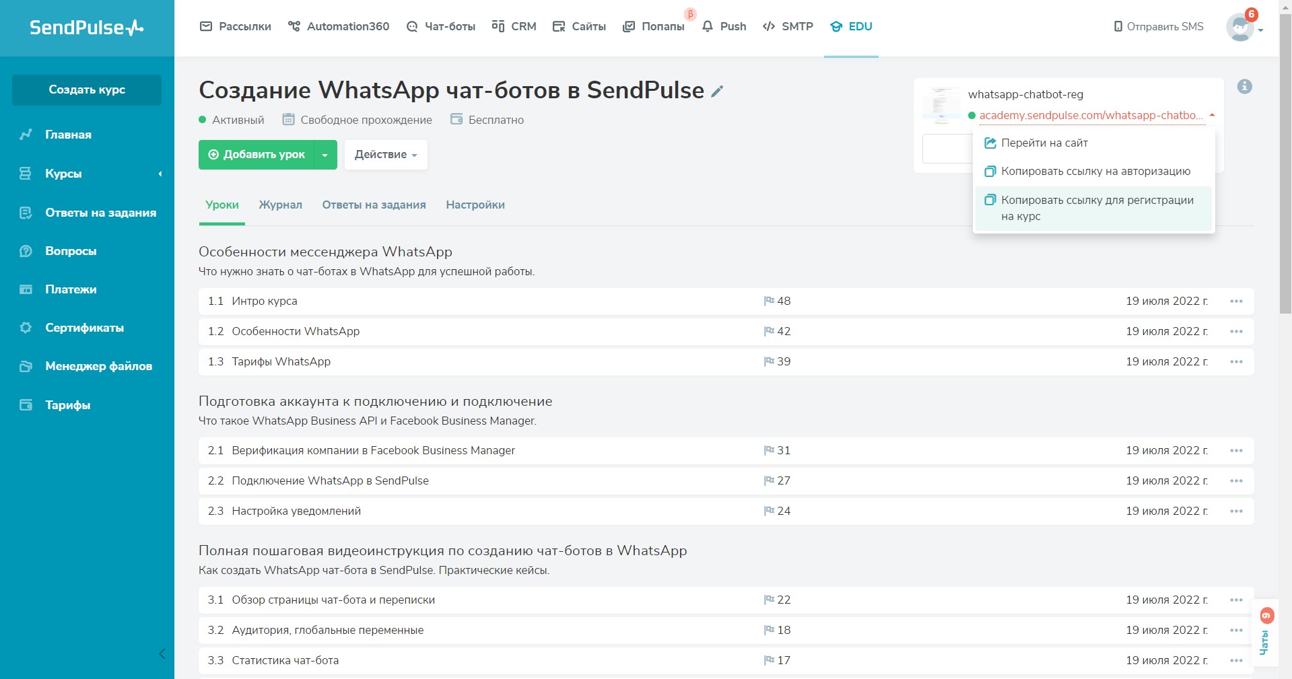Open the Чаты side widget
The width and height of the screenshot is (1292, 679).
[x=1265, y=633]
